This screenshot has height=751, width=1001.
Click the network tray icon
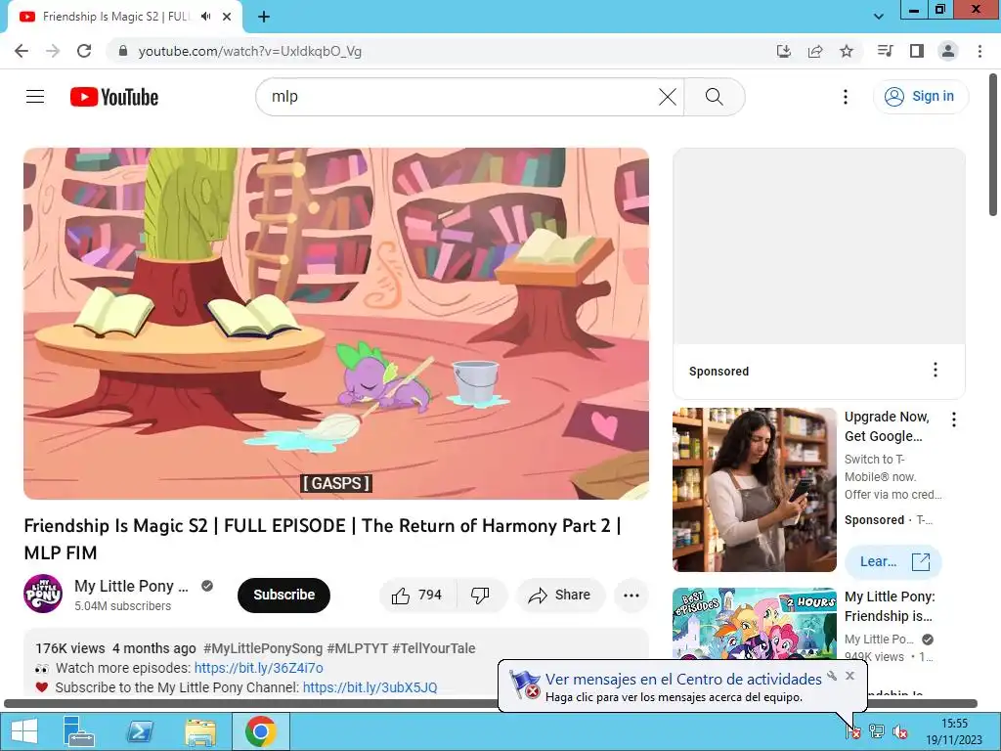(x=877, y=731)
